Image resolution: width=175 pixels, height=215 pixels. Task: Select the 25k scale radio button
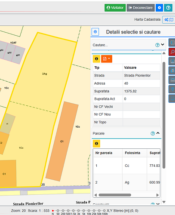tap(94, 211)
